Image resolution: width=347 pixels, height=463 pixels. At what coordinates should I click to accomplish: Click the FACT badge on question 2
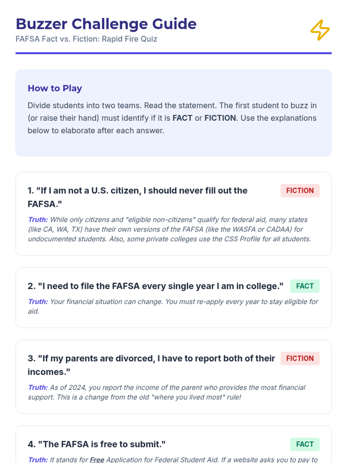click(x=305, y=286)
